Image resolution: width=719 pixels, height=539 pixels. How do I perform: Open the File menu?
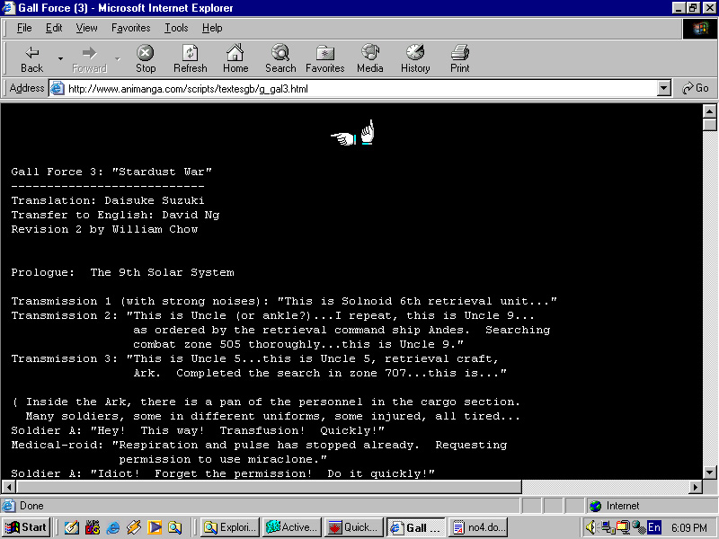point(24,28)
